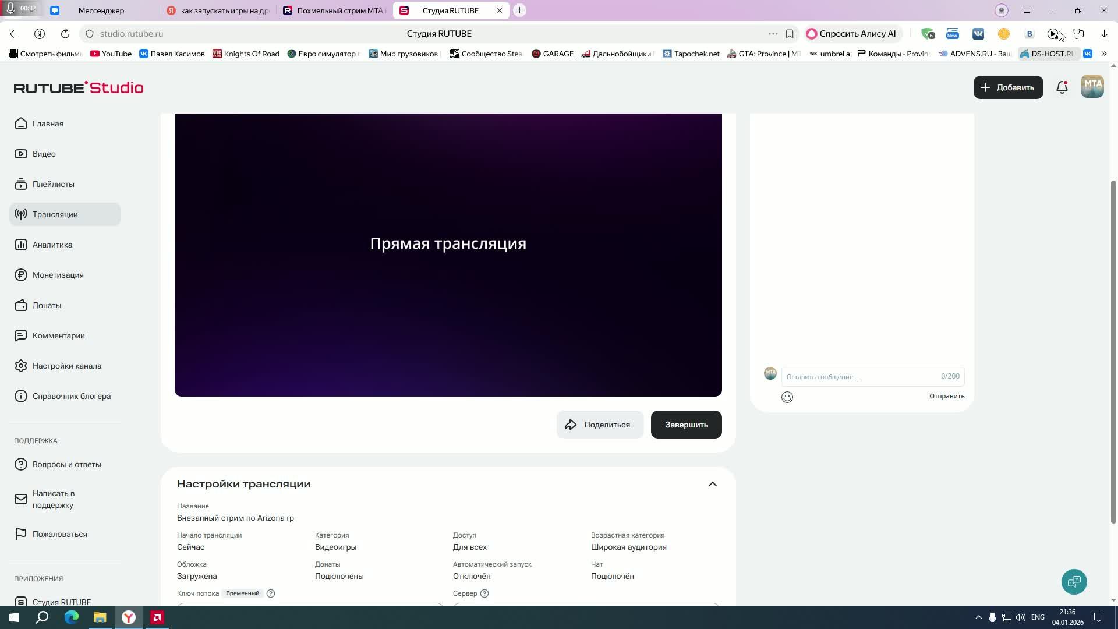Open the emoji picker in chat

coord(787,397)
